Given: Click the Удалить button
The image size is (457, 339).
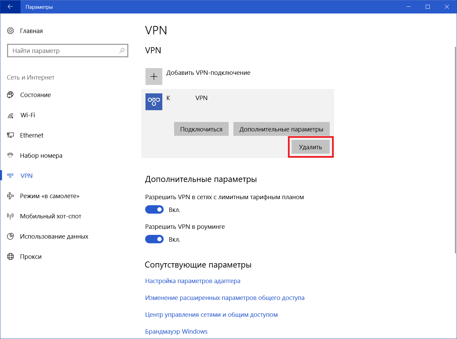Looking at the screenshot, I should (x=311, y=147).
